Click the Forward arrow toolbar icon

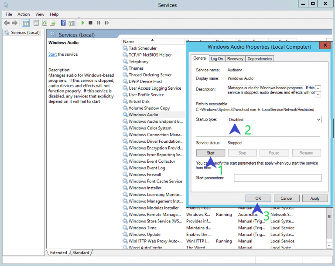14,23
